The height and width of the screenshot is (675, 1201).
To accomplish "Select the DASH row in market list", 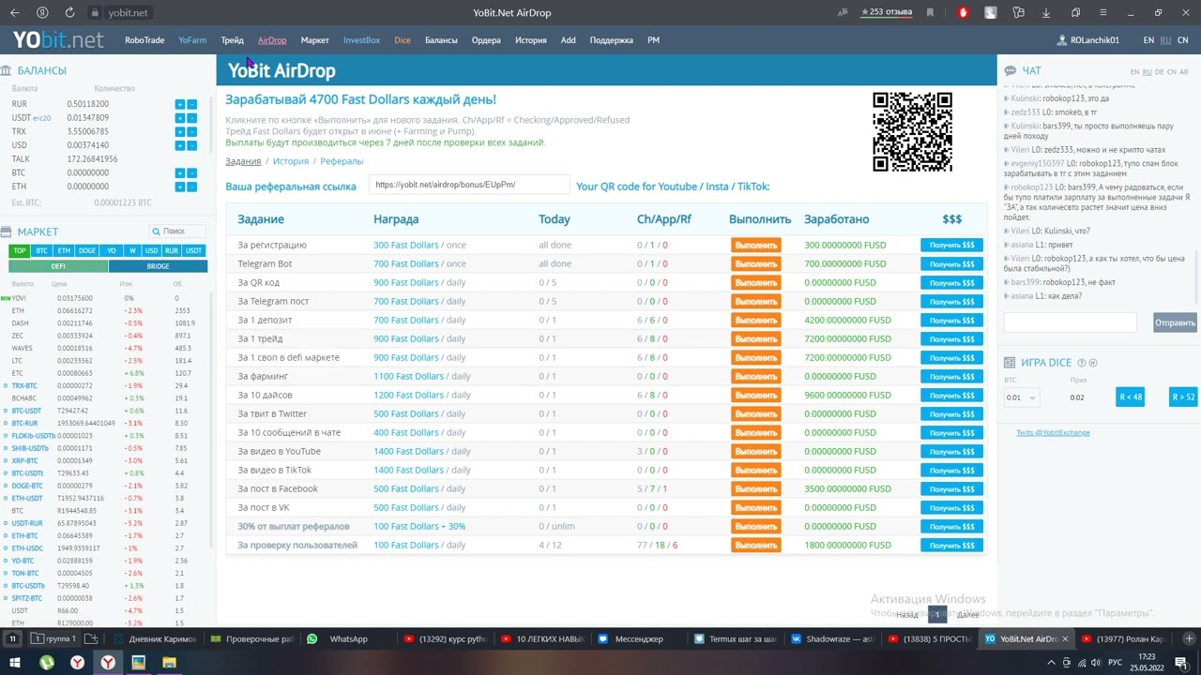I will 103,323.
